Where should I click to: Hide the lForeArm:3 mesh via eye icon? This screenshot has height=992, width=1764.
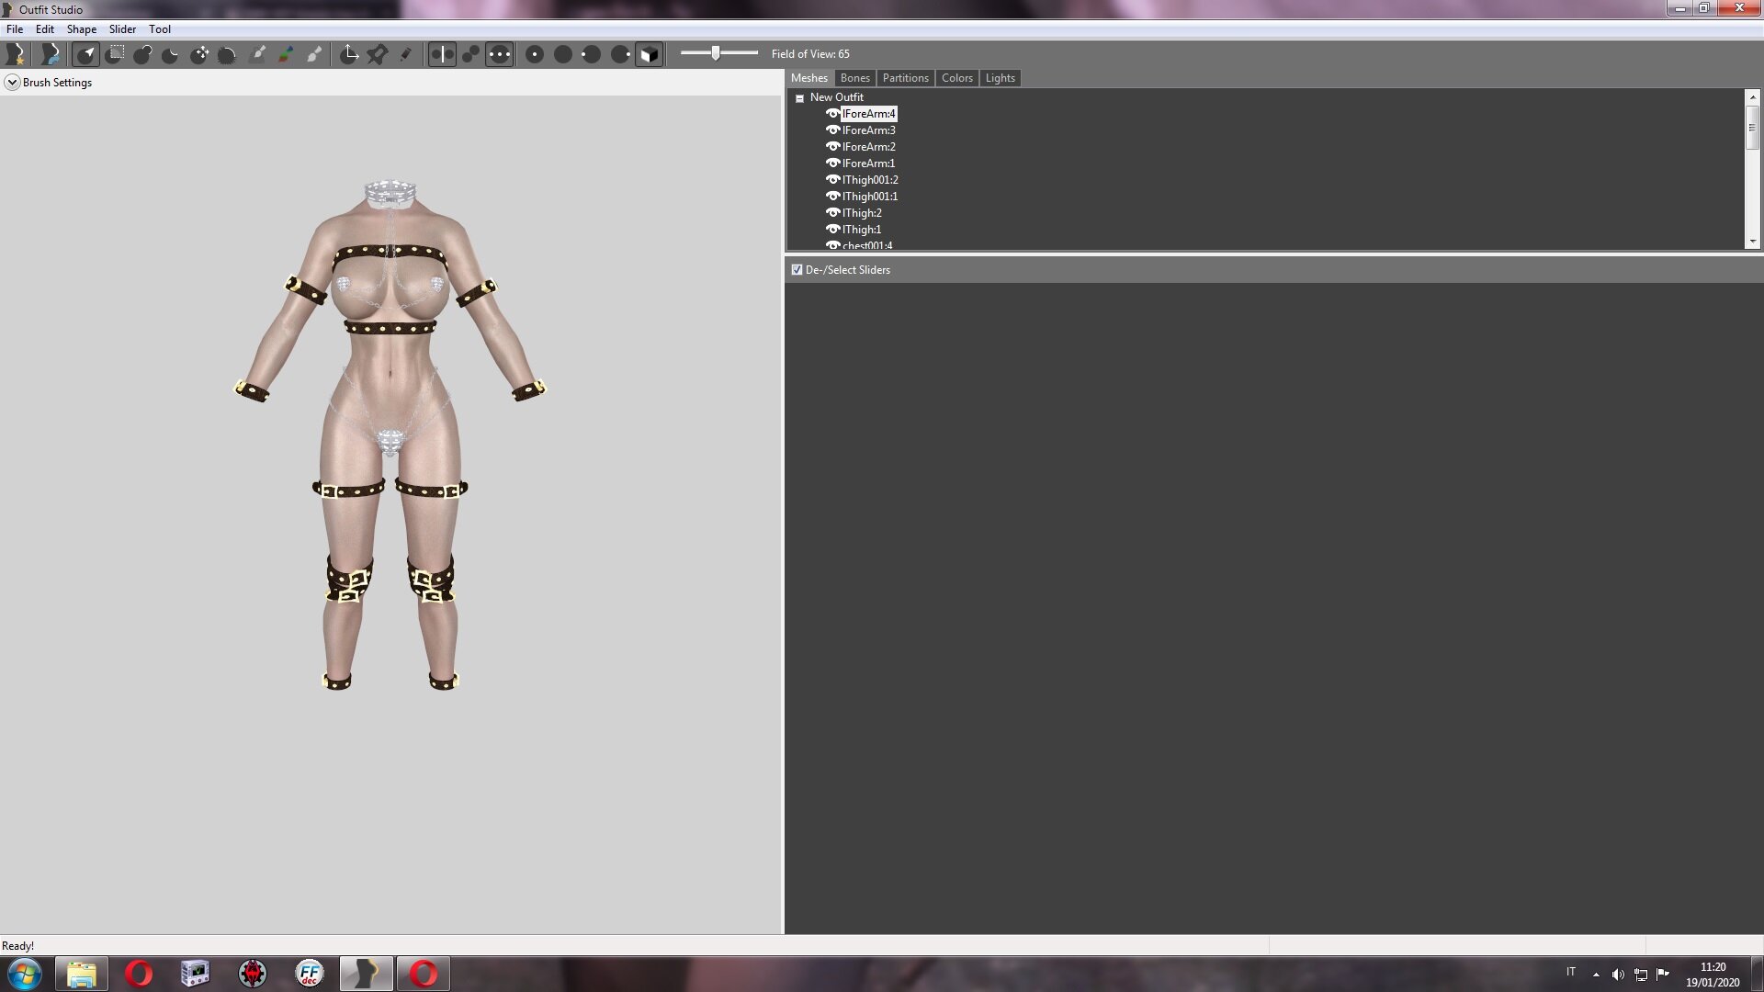[832, 130]
